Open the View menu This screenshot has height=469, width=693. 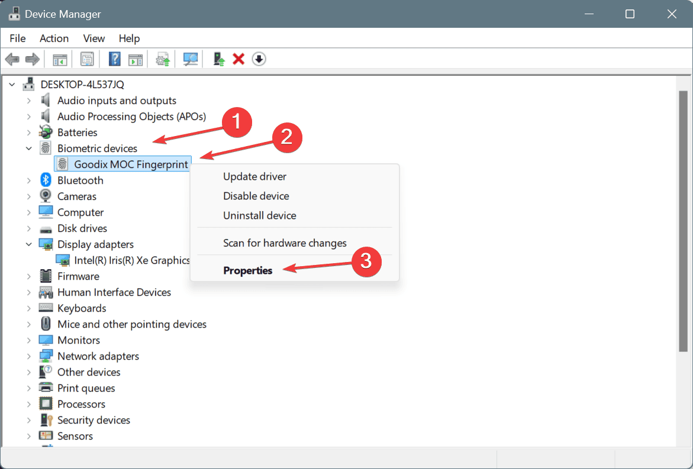click(94, 38)
